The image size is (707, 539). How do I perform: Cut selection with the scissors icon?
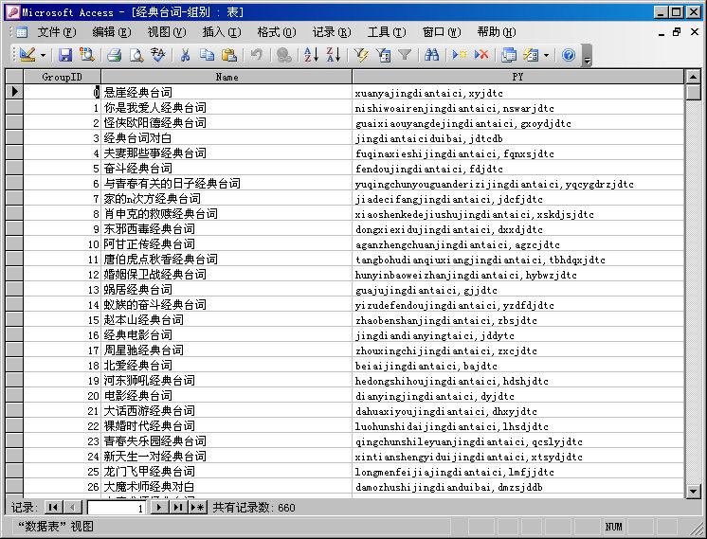coord(185,55)
